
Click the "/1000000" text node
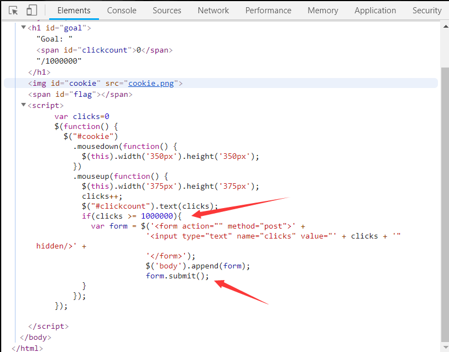coord(59,61)
